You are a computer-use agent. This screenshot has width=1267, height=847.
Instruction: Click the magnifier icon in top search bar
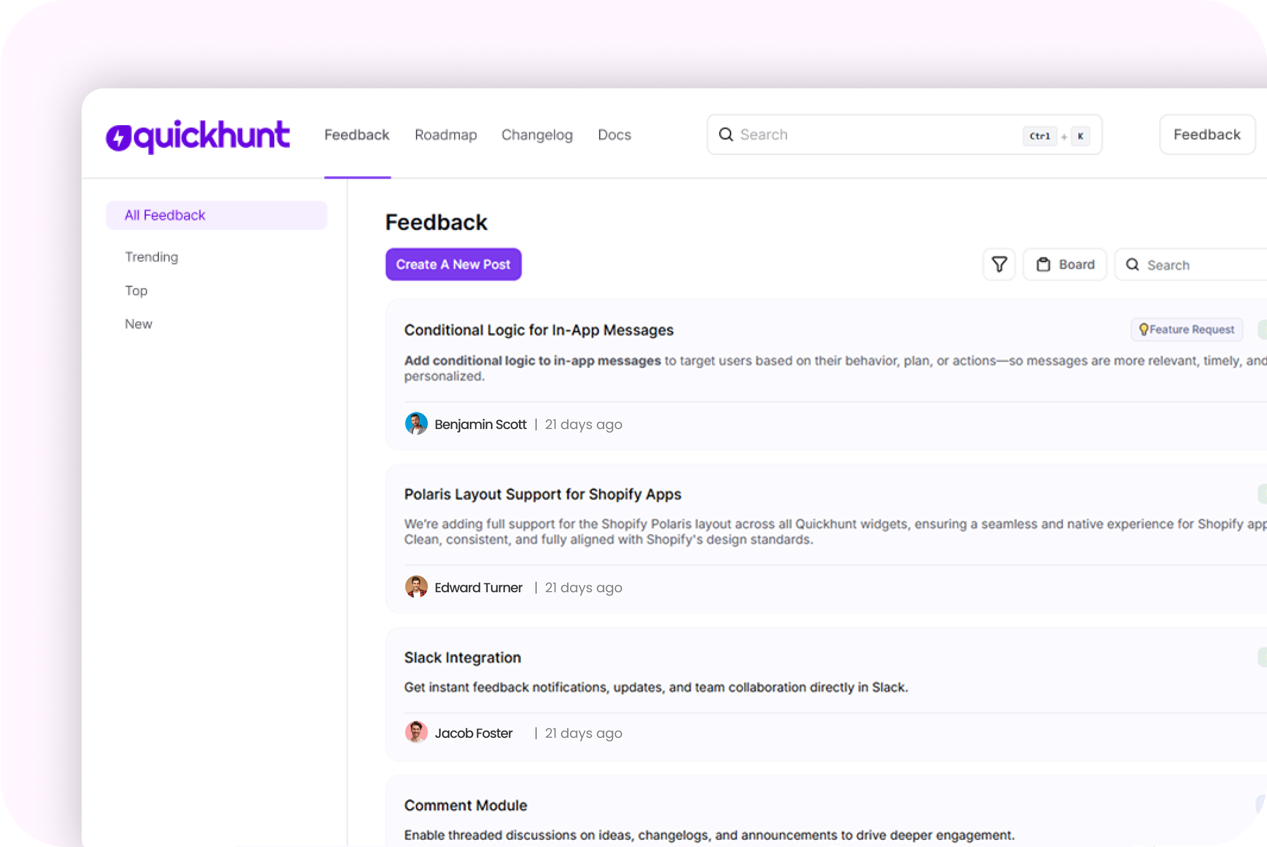pyautogui.click(x=726, y=135)
